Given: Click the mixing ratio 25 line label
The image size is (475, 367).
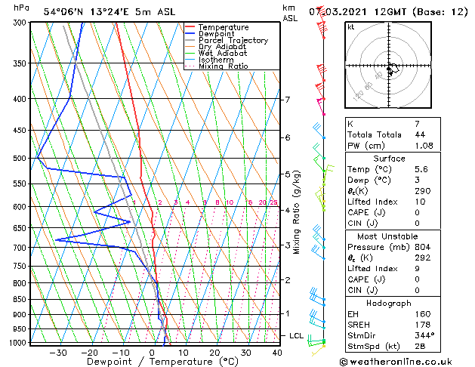Looking at the screenshot, I should coord(273,202).
